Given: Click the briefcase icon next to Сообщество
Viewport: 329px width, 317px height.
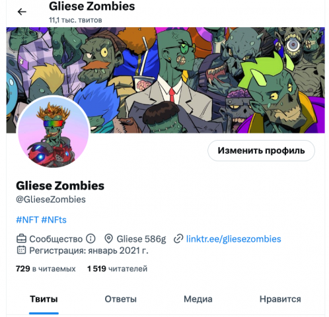Looking at the screenshot, I should point(22,238).
